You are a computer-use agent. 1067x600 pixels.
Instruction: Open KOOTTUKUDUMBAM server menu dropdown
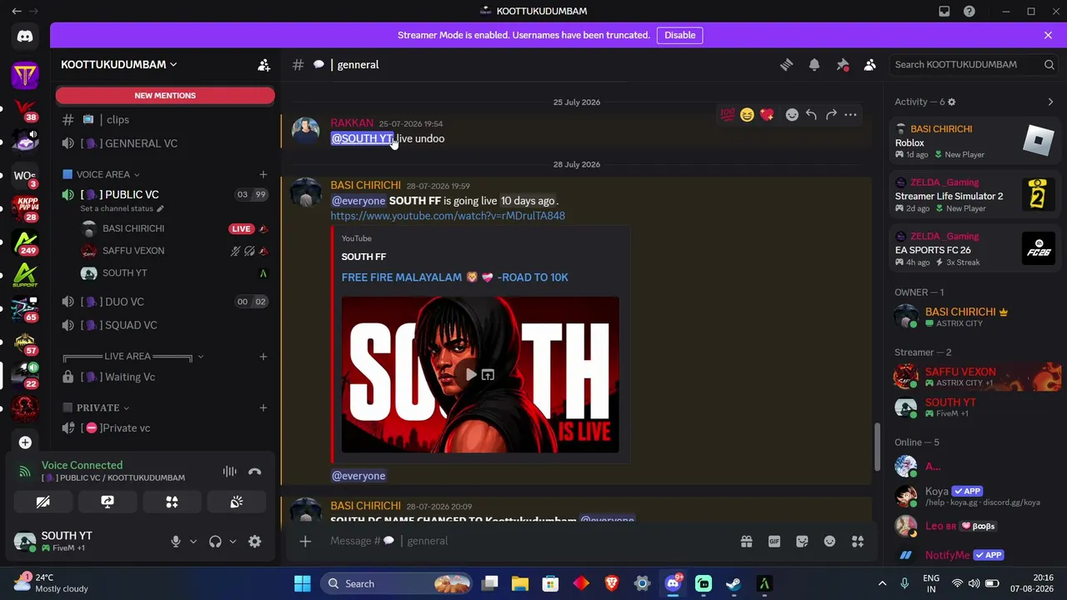[118, 65]
